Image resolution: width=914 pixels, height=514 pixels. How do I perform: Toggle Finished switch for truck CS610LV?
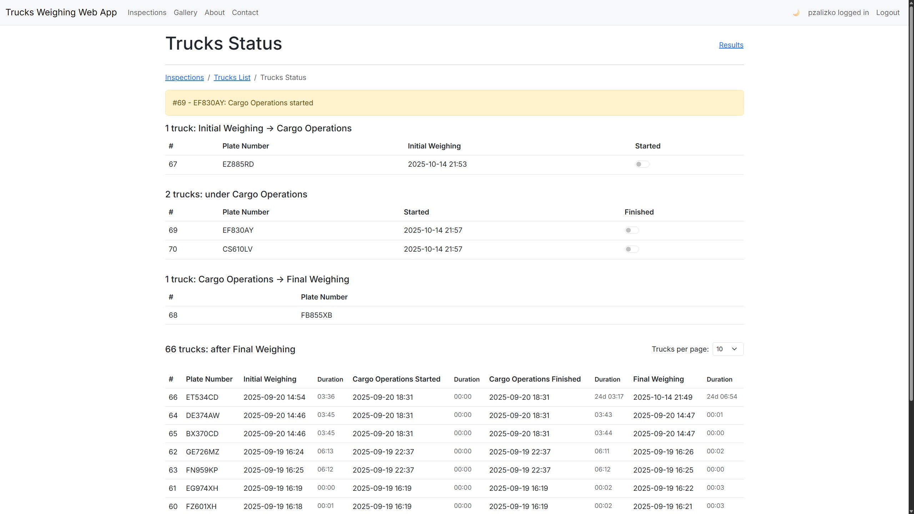tap(631, 249)
